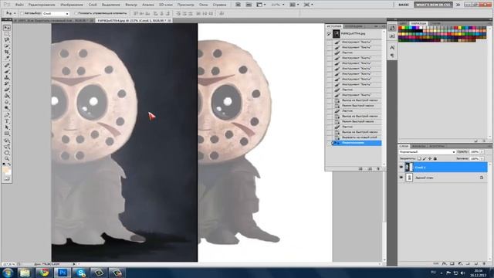Open Skype from the taskbar
This screenshot has width=494, height=278.
80,273
